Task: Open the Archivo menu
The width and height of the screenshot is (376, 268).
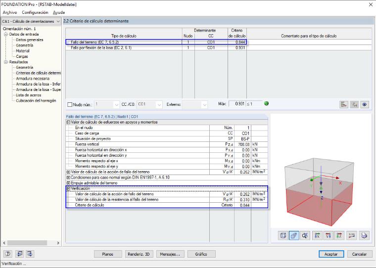Action: (x=10, y=12)
